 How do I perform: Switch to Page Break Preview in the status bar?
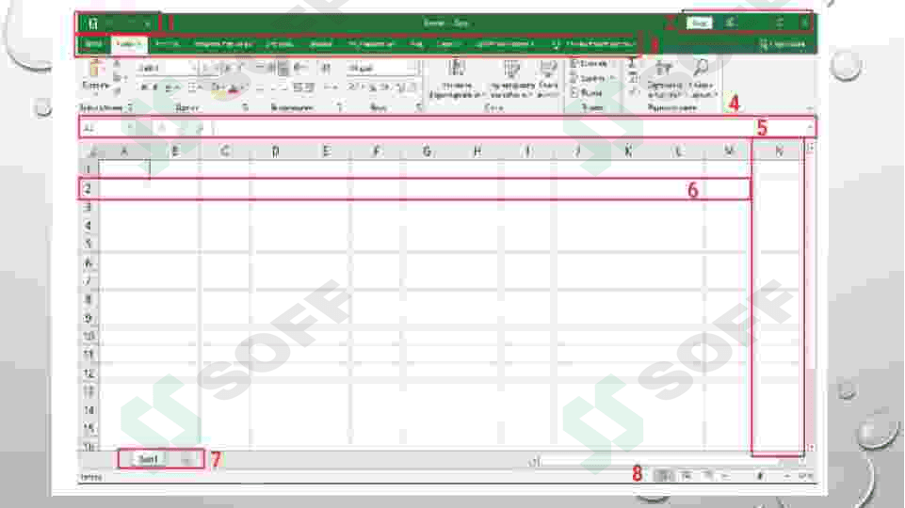click(708, 476)
